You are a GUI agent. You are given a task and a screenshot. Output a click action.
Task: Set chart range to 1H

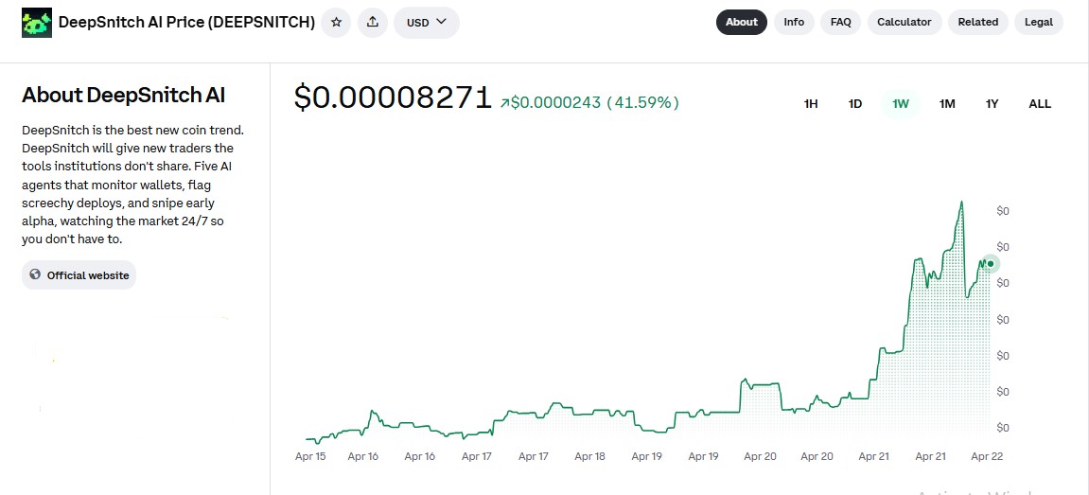[x=811, y=104]
